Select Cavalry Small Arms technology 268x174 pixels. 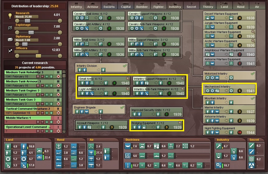pos(99,16)
